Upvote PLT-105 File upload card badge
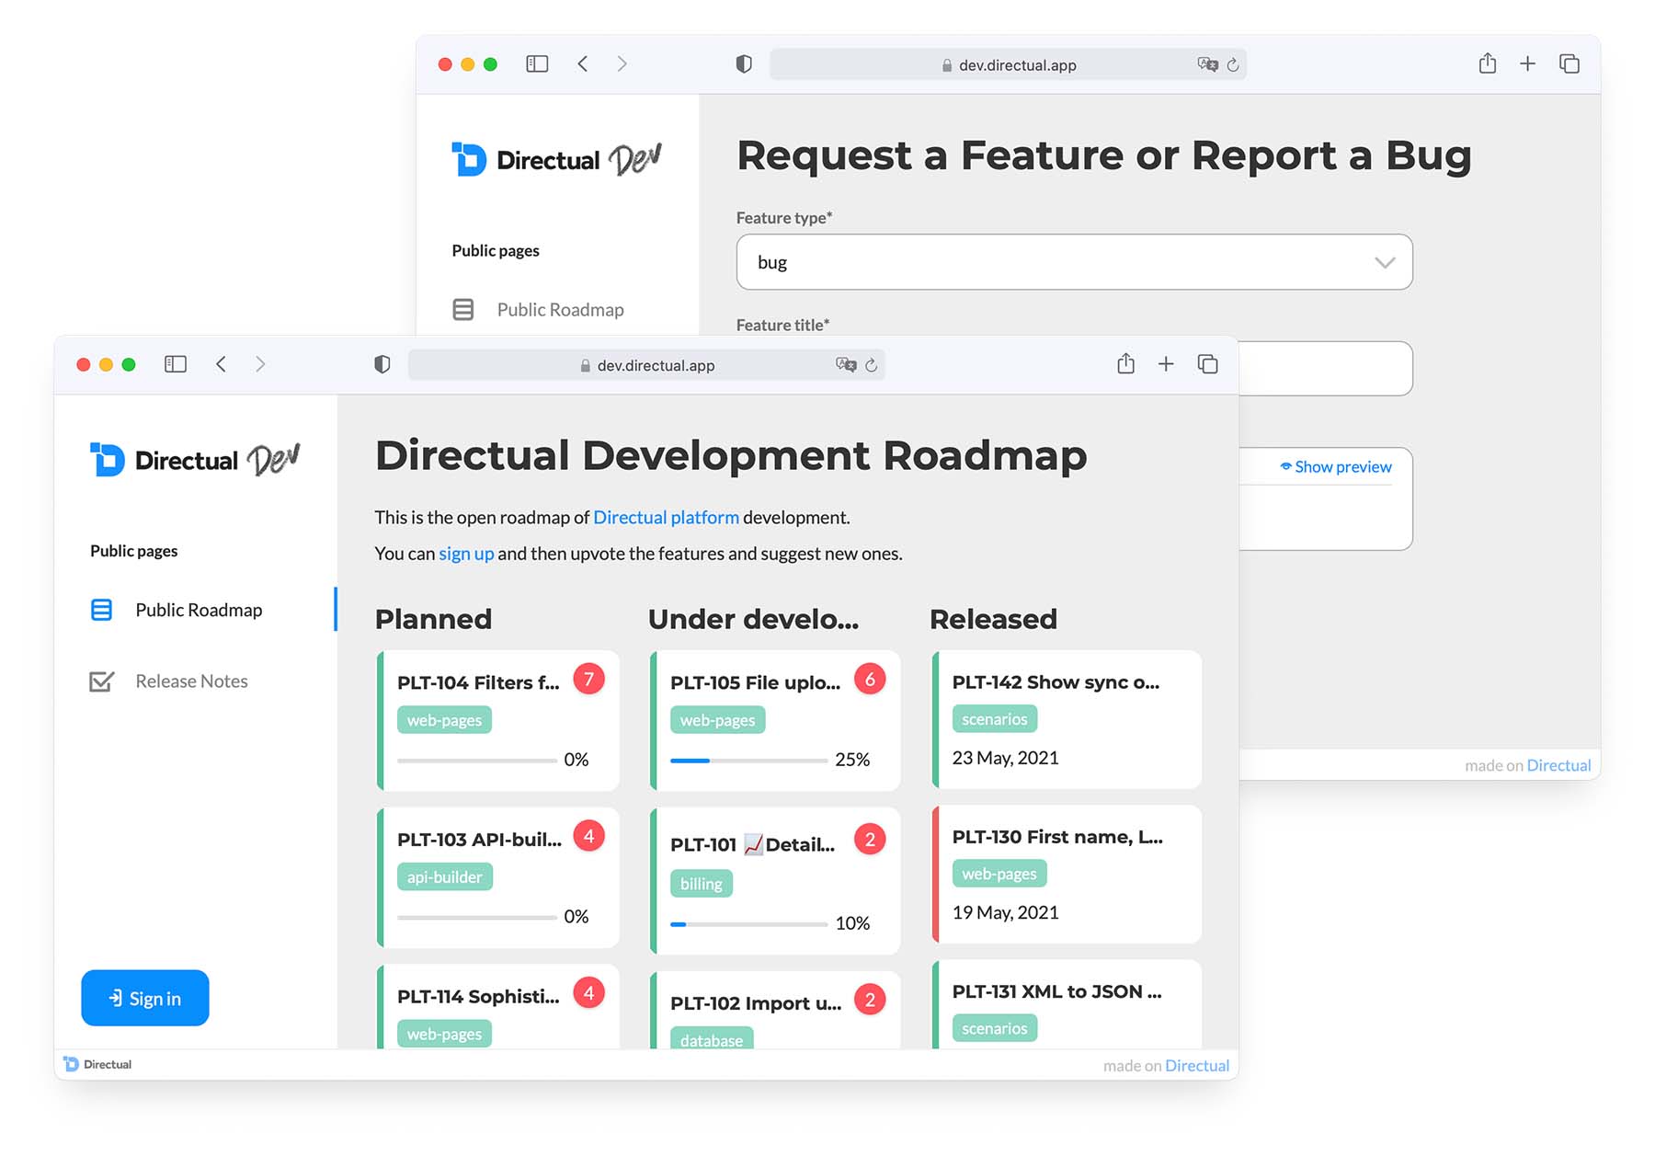1655x1156 pixels. pos(870,680)
